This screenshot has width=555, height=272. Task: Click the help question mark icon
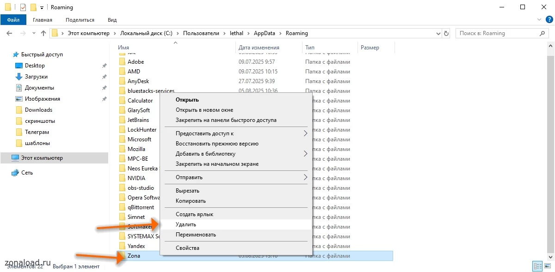tap(549, 20)
